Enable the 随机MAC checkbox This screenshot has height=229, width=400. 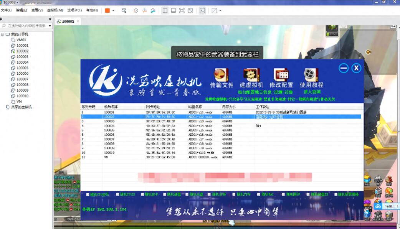(259, 194)
